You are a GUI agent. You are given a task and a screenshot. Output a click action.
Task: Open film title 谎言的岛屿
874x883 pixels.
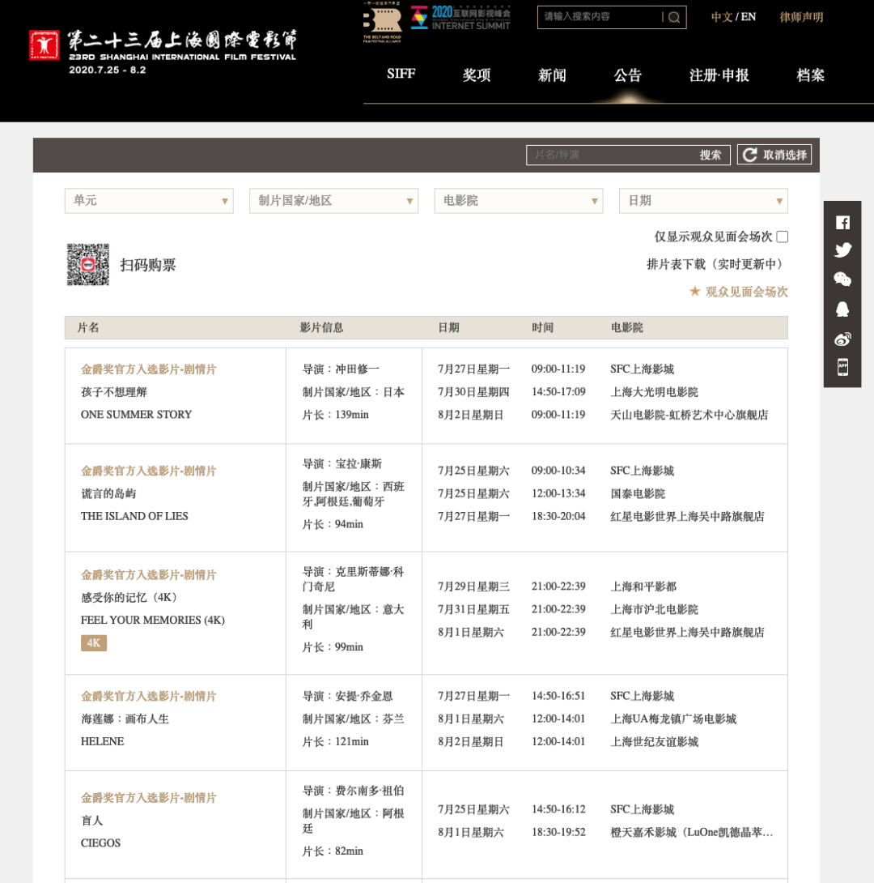(108, 493)
